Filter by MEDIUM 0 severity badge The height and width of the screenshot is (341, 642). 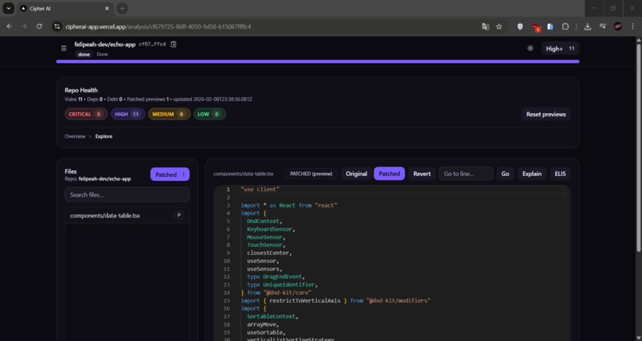[x=169, y=114]
